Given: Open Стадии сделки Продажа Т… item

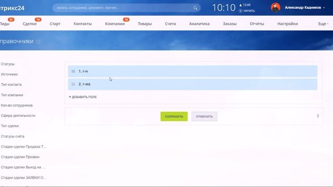Looking at the screenshot, I should (24, 146).
